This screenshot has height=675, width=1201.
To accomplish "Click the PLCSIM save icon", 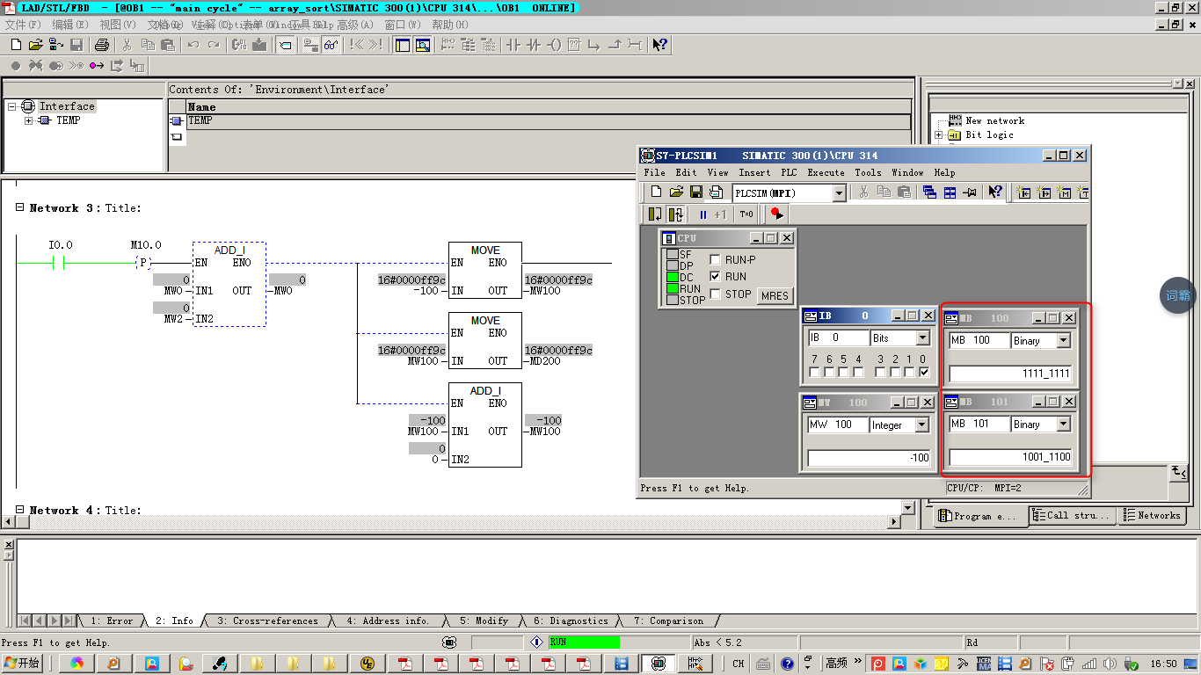I will click(x=695, y=192).
